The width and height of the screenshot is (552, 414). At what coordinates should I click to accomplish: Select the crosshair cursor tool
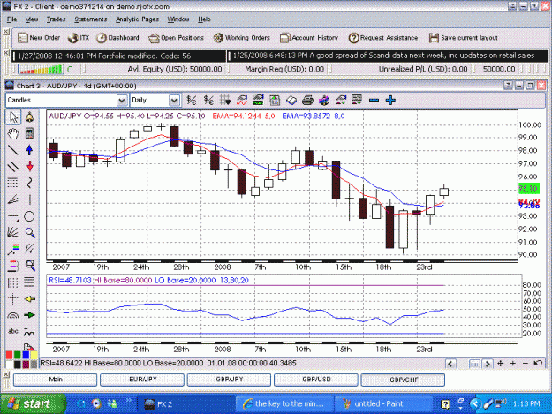(x=13, y=299)
